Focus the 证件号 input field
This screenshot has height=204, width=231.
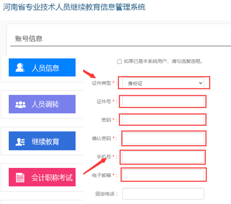click(163, 101)
